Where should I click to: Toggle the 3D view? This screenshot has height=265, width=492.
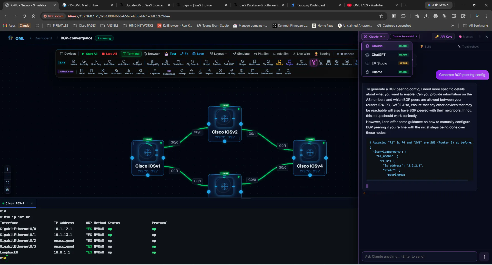click(321, 62)
